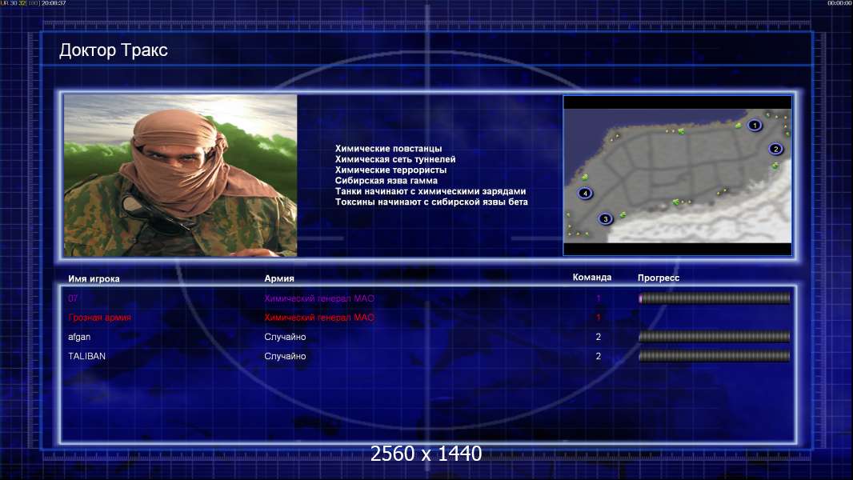
Task: Click the progress bar for player TALIBAN
Action: tap(715, 356)
